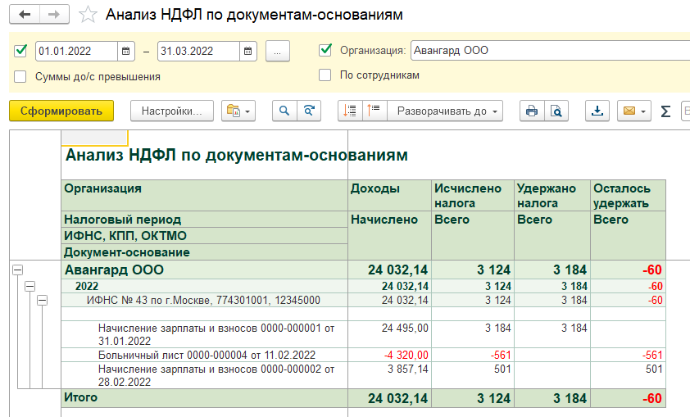Print the report with the printer icon

pyautogui.click(x=532, y=111)
